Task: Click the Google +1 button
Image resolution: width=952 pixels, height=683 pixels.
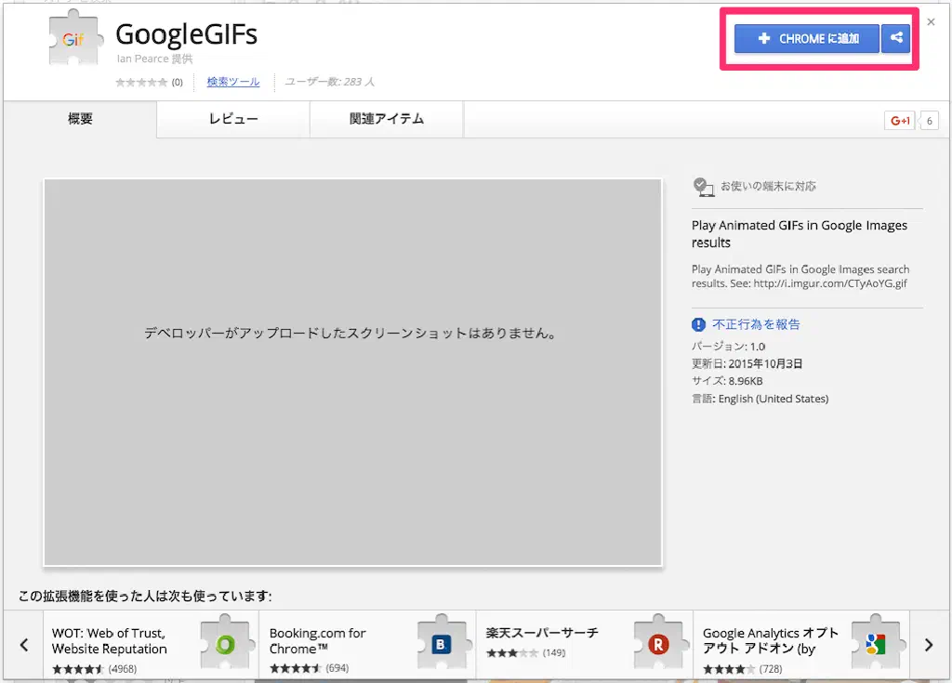Action: (x=900, y=121)
